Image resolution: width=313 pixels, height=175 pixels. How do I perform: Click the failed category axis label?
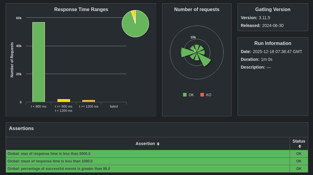(x=114, y=106)
